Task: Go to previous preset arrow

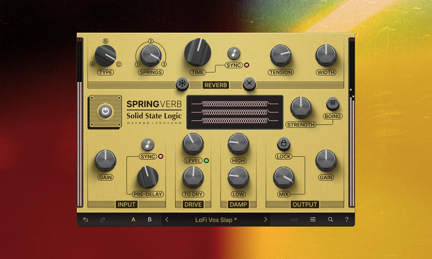Action: pos(167,220)
